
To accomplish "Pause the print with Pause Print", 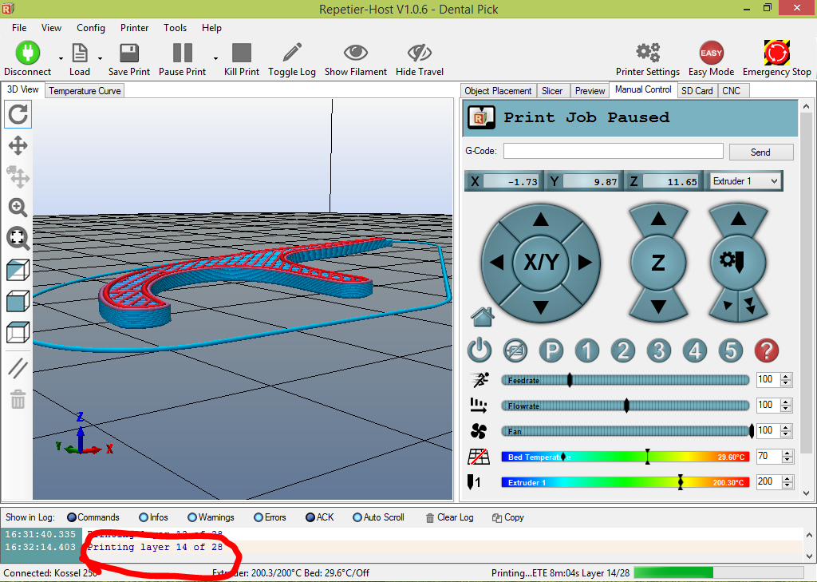I will [183, 53].
